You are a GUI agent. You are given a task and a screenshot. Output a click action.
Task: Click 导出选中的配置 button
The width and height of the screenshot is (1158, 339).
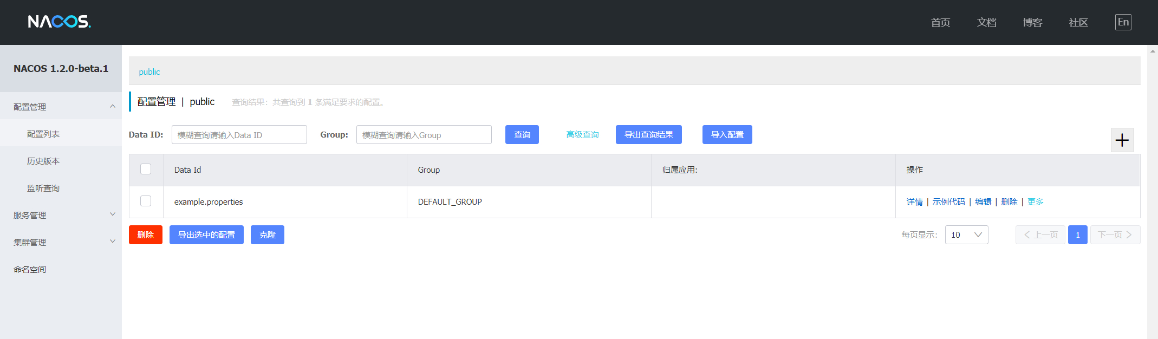click(206, 234)
